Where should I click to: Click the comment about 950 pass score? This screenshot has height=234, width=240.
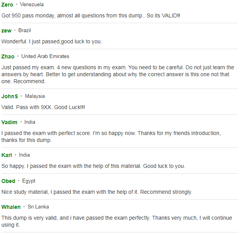pos(91,16)
